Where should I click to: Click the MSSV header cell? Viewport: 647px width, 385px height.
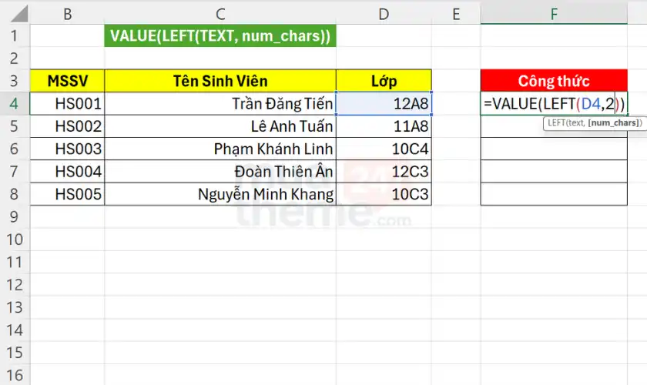pyautogui.click(x=67, y=81)
